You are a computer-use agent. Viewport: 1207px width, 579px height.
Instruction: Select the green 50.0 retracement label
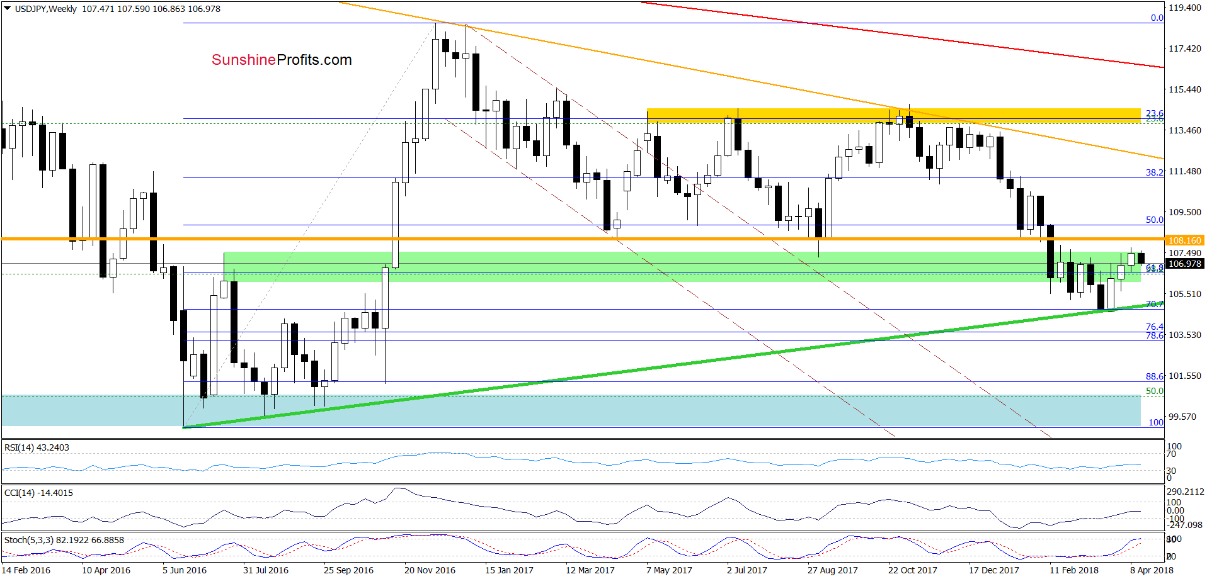pyautogui.click(x=1154, y=391)
